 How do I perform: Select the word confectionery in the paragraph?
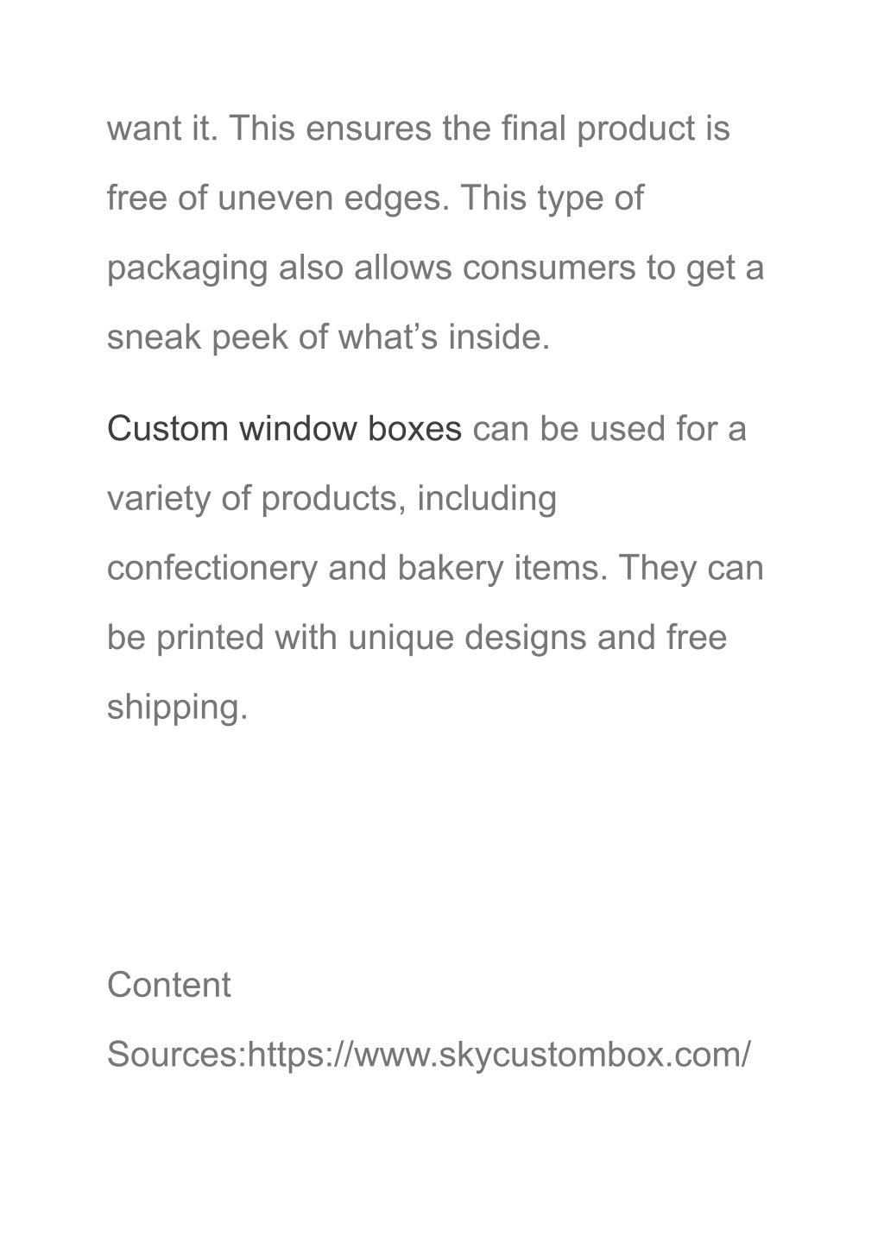(212, 568)
